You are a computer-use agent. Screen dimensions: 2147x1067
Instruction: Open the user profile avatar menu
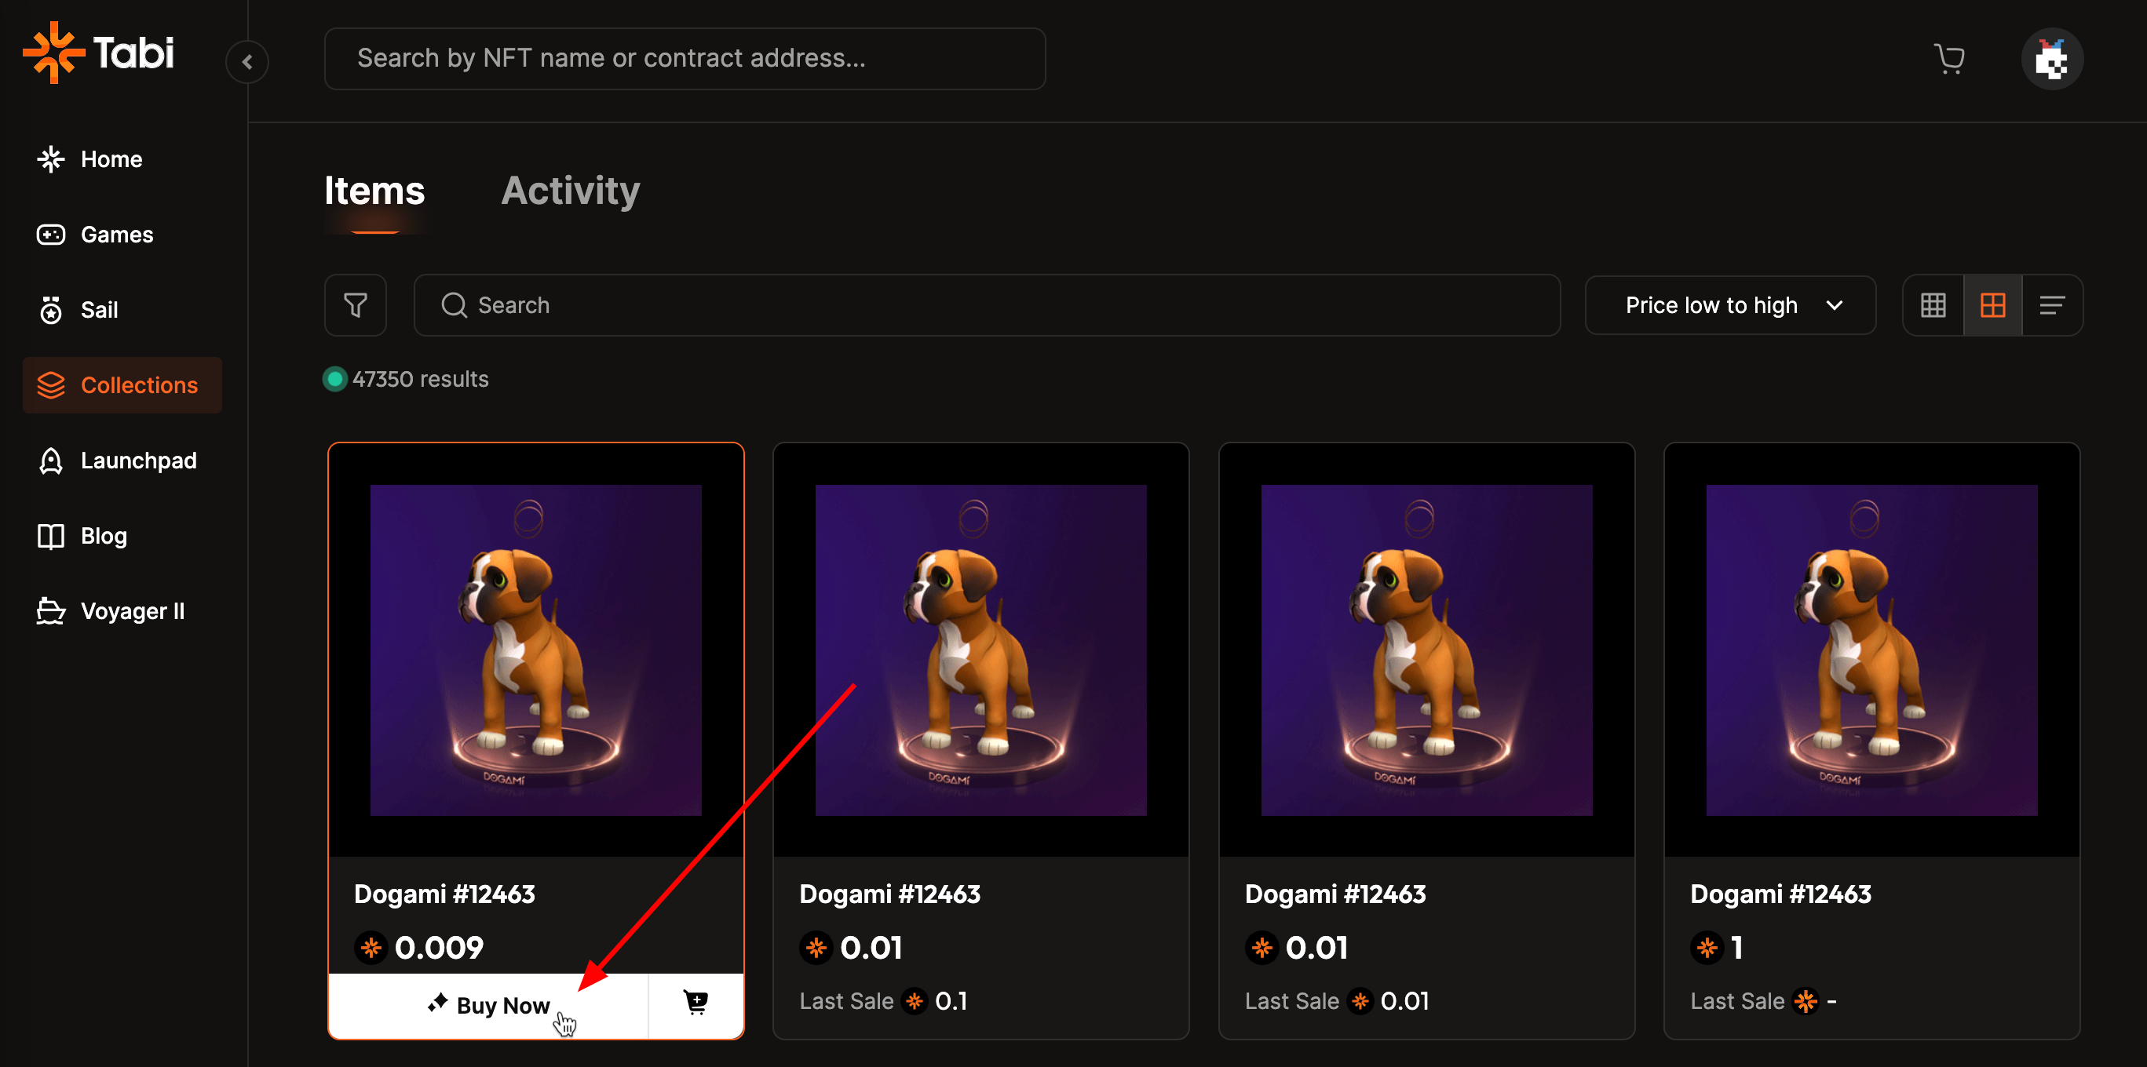click(x=2051, y=59)
